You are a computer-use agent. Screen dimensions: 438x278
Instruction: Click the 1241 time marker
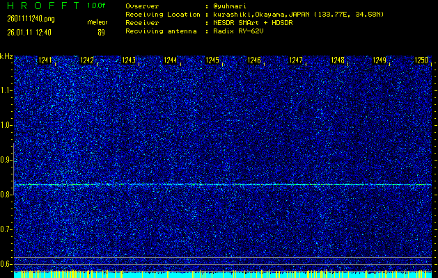45,60
